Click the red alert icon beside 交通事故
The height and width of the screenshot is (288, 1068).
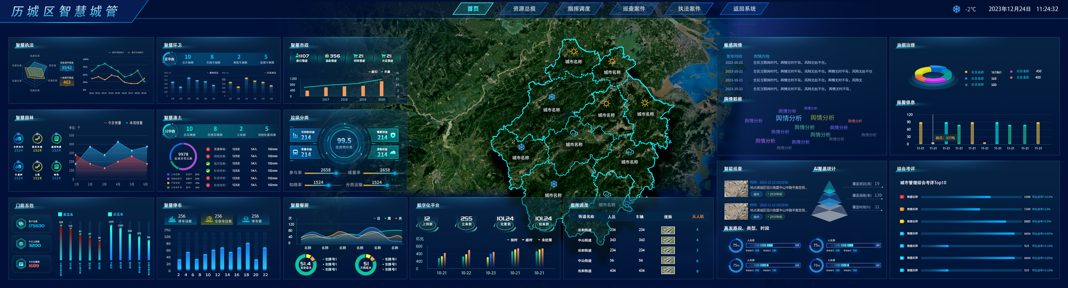click(208, 149)
